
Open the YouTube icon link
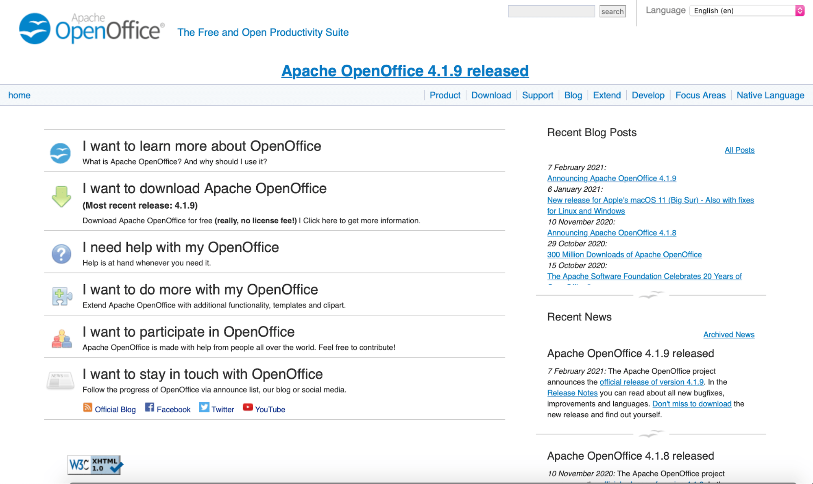pos(248,408)
